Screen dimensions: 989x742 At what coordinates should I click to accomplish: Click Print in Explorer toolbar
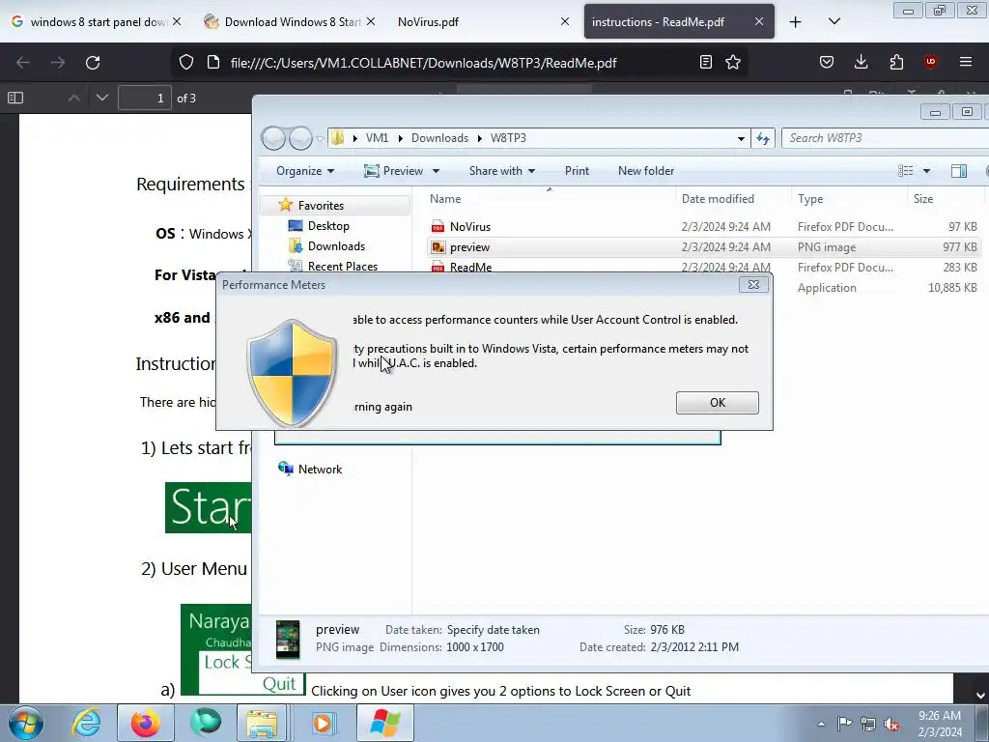coord(577,171)
